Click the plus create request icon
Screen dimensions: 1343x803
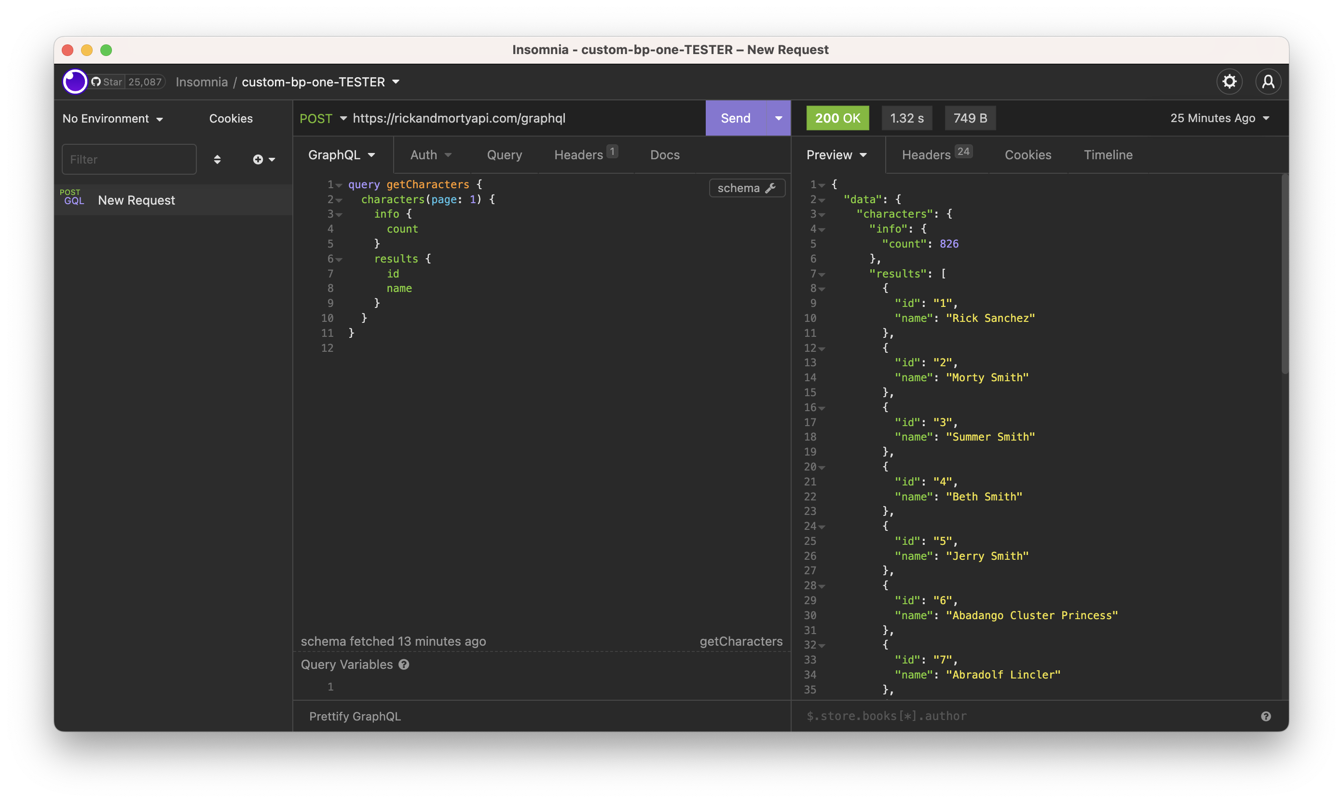point(258,159)
